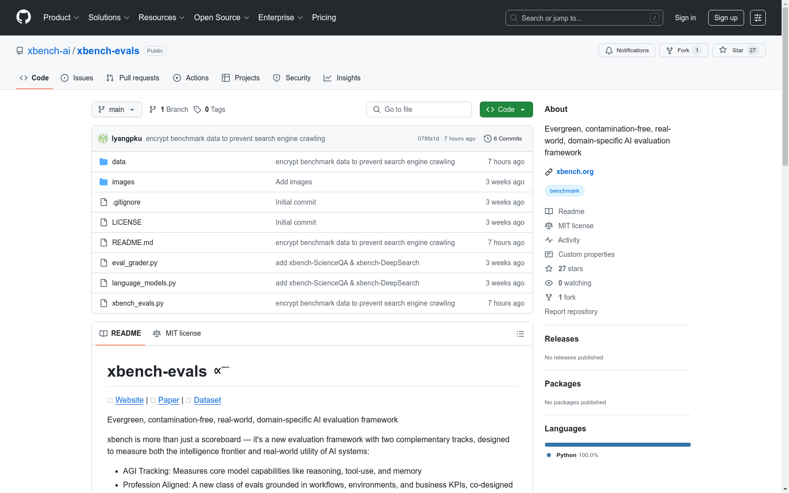Viewport: 789px width, 493px height.
Task: Select the Code tab
Action: click(35, 78)
